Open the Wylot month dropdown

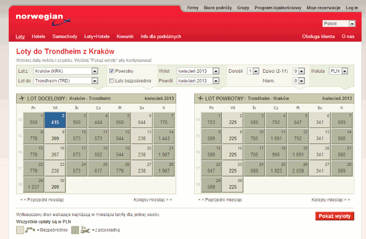[198, 71]
